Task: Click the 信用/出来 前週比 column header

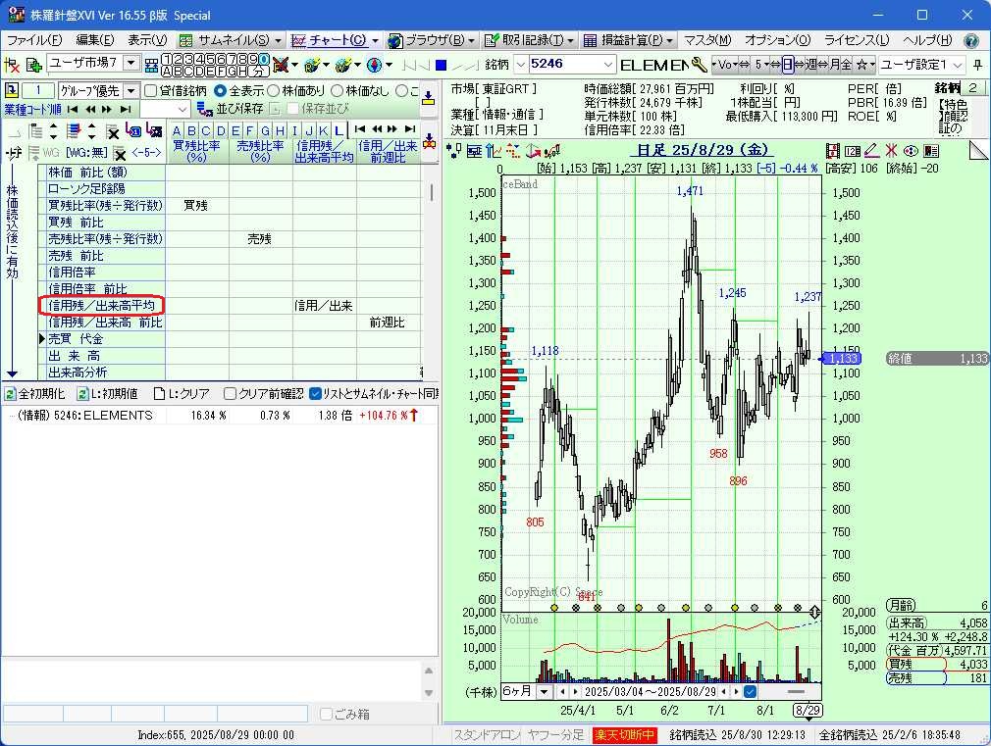Action: click(x=388, y=152)
